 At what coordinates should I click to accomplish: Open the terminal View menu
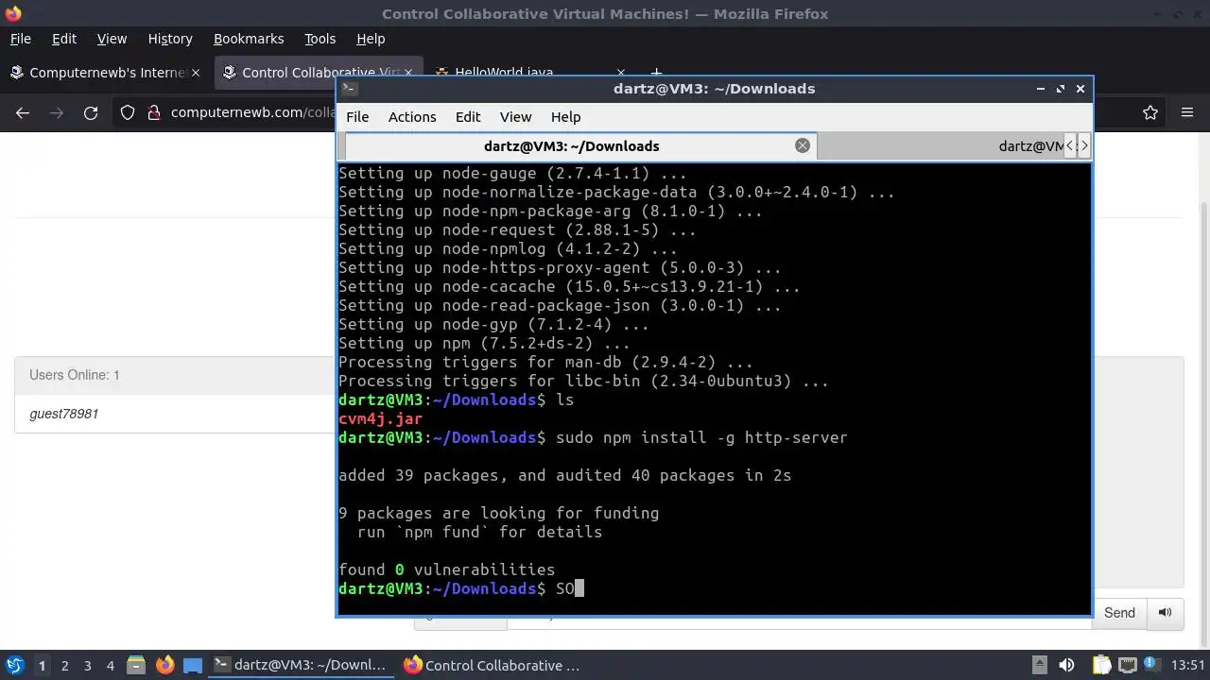(x=515, y=117)
